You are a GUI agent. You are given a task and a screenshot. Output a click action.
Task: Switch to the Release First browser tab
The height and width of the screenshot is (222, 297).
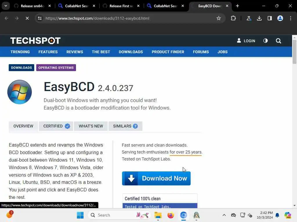point(121,6)
